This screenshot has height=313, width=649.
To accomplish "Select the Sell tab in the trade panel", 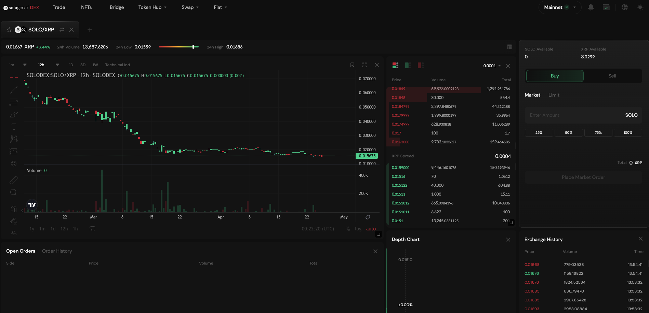I will click(x=612, y=76).
